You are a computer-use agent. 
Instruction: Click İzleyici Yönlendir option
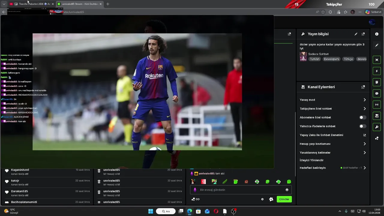coord(312,160)
